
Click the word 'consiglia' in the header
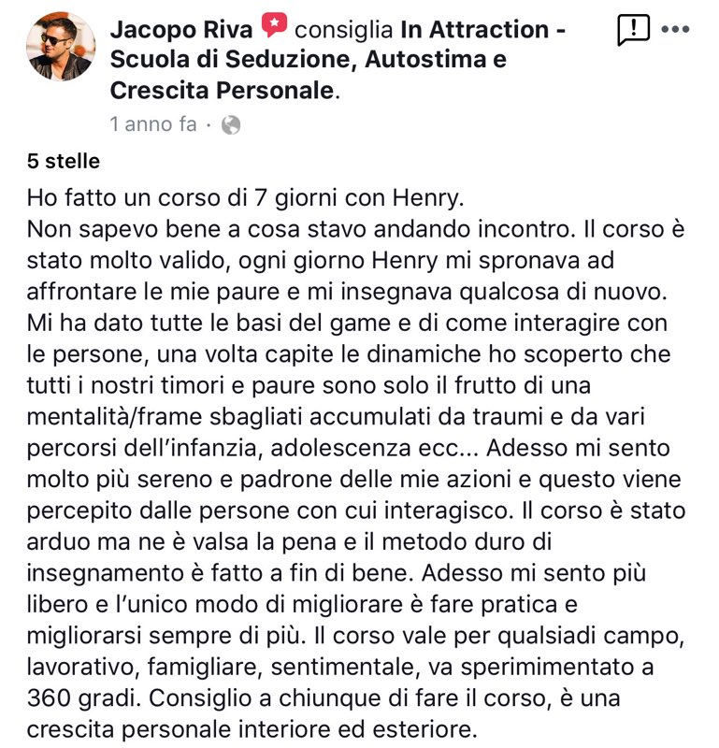343,30
